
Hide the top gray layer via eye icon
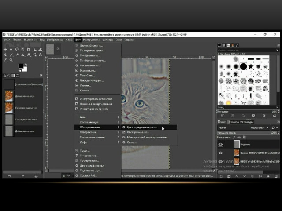click(x=220, y=144)
